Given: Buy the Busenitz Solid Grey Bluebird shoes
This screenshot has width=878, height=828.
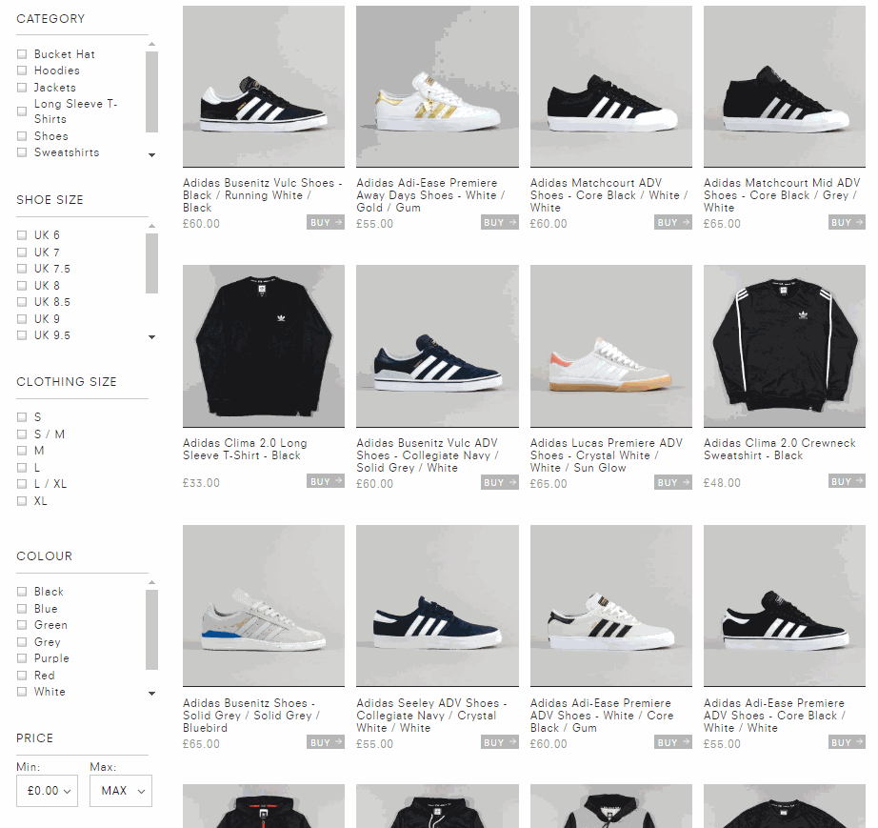Looking at the screenshot, I should coord(326,742).
